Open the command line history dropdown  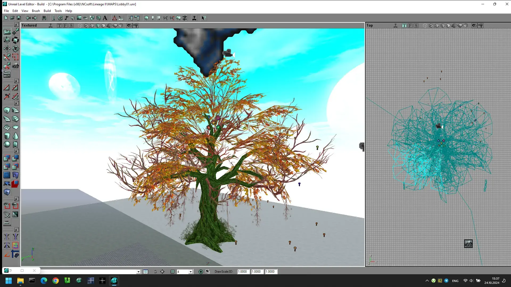pos(138,272)
